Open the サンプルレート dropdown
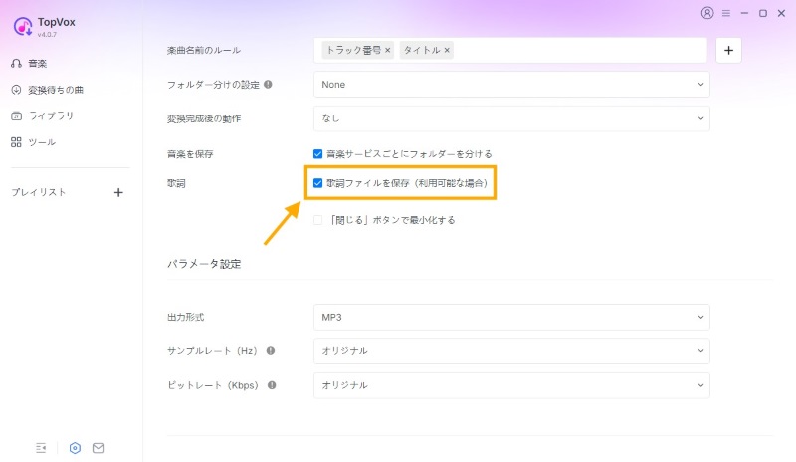Screen dimensions: 796x462 pos(511,351)
